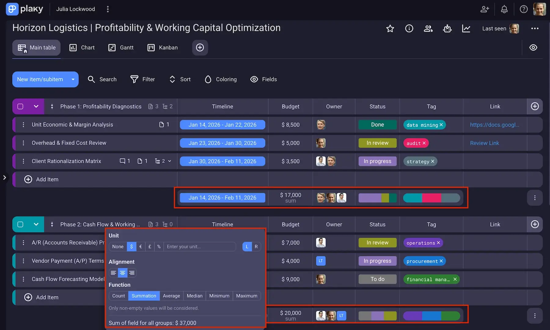Open Client Rationalization In progress status

[x=377, y=161]
